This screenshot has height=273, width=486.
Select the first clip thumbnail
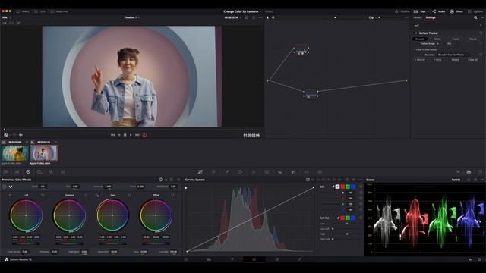(x=14, y=153)
